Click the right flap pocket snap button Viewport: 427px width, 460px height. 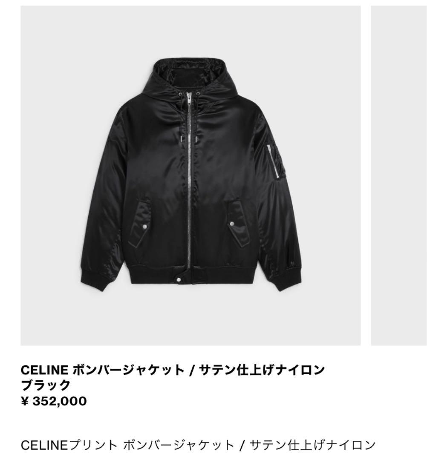coord(232,224)
